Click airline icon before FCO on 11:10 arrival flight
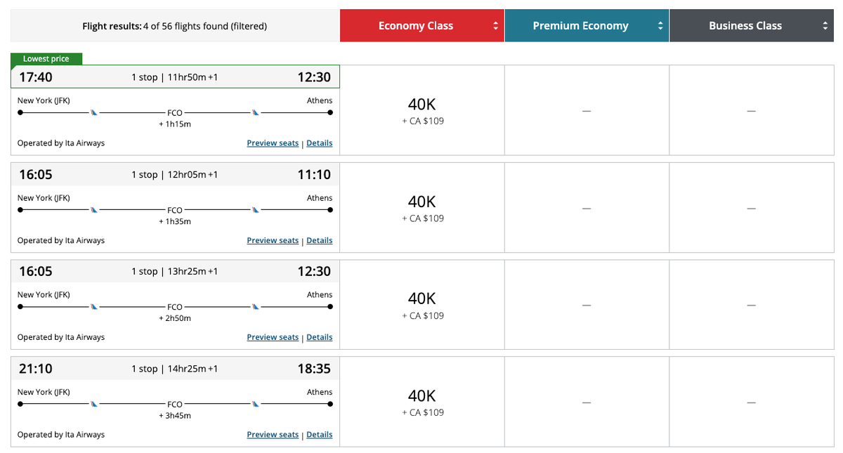The width and height of the screenshot is (843, 453). click(93, 209)
